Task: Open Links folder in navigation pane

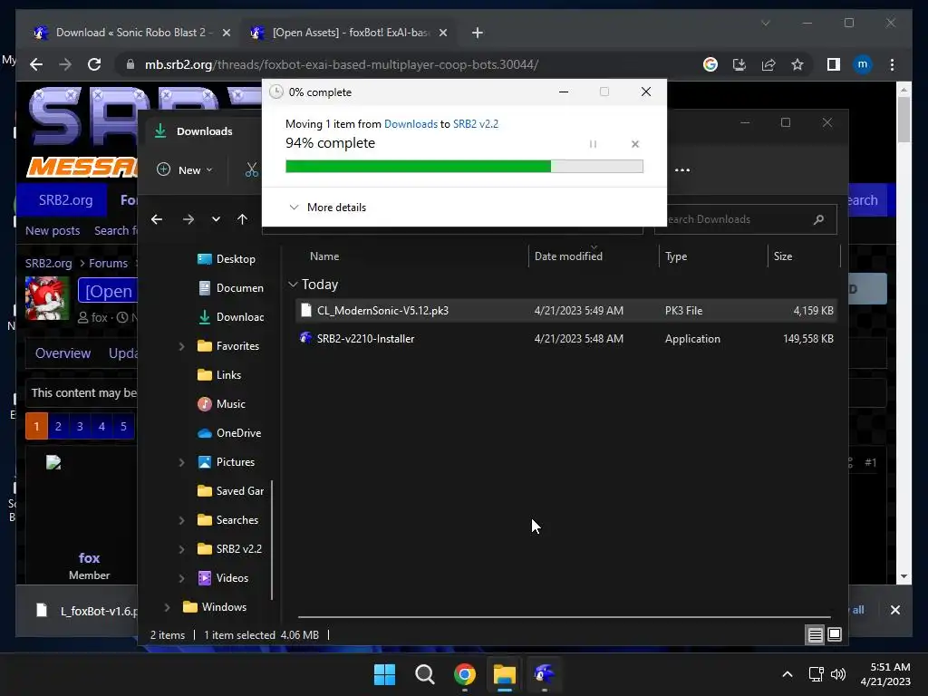Action: pyautogui.click(x=219, y=374)
